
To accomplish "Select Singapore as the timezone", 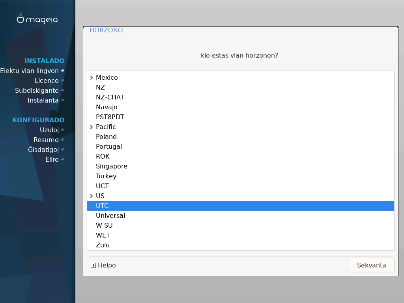I will coord(111,166).
